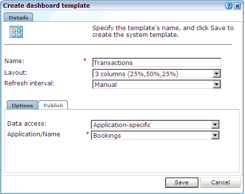The width and height of the screenshot is (245, 194).
Task: Click the dashboard template grid icon
Action: click(x=16, y=32)
